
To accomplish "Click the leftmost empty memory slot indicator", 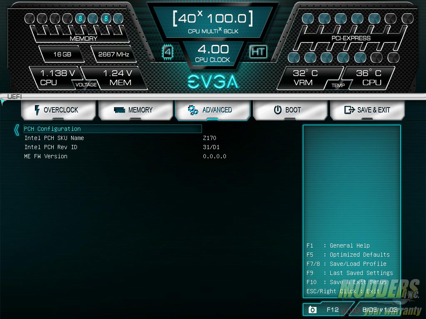I will (x=30, y=18).
